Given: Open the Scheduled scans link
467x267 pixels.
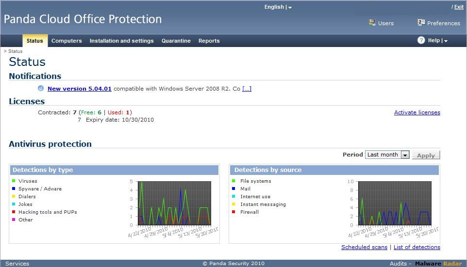Looking at the screenshot, I should (364, 247).
